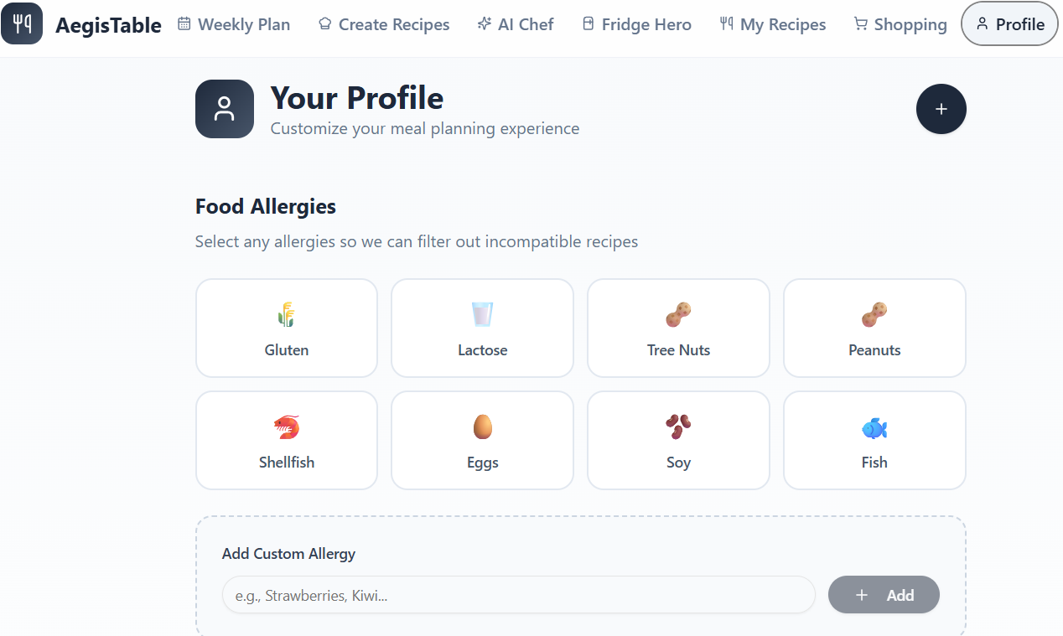Open the Weekly Plan tab
This screenshot has height=636, width=1063.
[234, 24]
